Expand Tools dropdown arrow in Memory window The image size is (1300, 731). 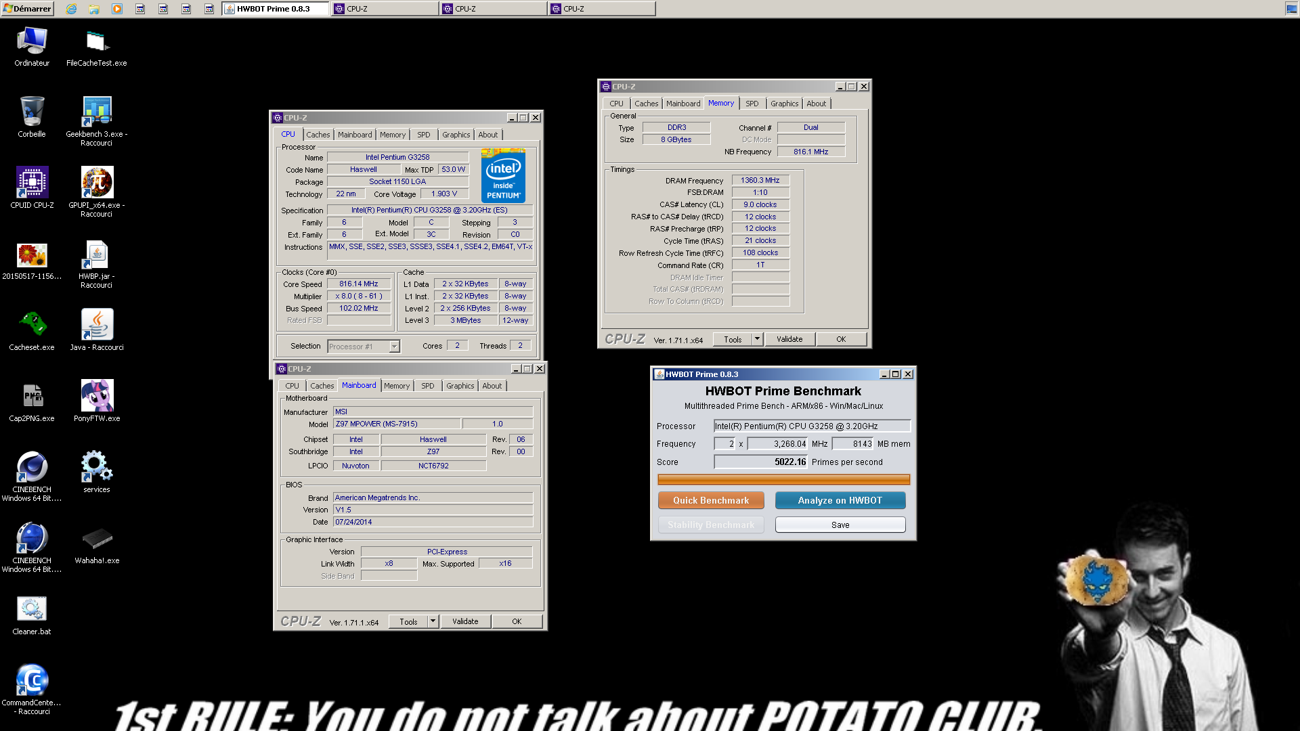(x=758, y=339)
